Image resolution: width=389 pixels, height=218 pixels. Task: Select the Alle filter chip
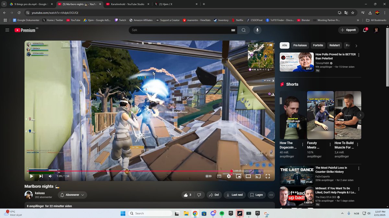coord(284,46)
